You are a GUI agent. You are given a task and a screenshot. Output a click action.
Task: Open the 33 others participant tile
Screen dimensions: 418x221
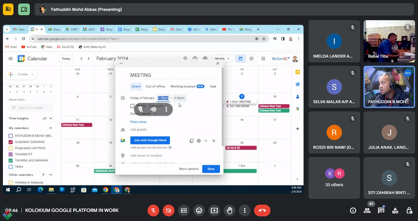334,178
